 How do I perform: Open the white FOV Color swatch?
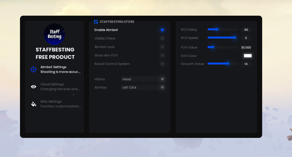tap(248, 56)
